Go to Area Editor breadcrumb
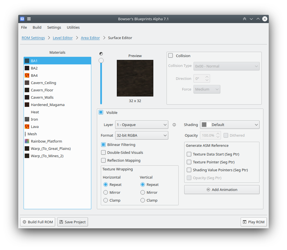The width and height of the screenshot is (287, 250). pos(90,38)
